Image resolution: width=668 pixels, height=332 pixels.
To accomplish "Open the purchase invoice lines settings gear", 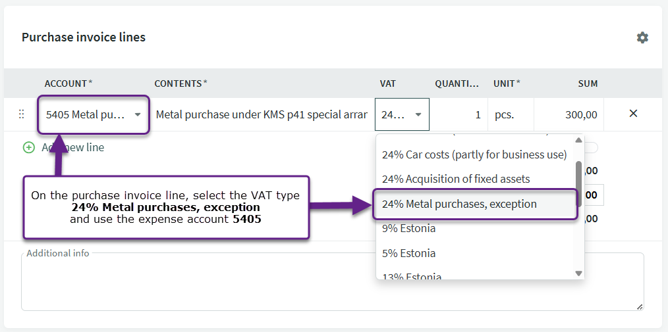I will 642,37.
